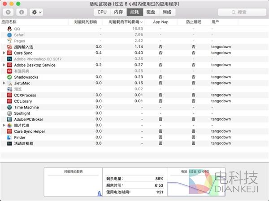Switch to the 磁盘 tab
Image resolution: width=269 pixels, height=201 pixels.
pyautogui.click(x=151, y=12)
